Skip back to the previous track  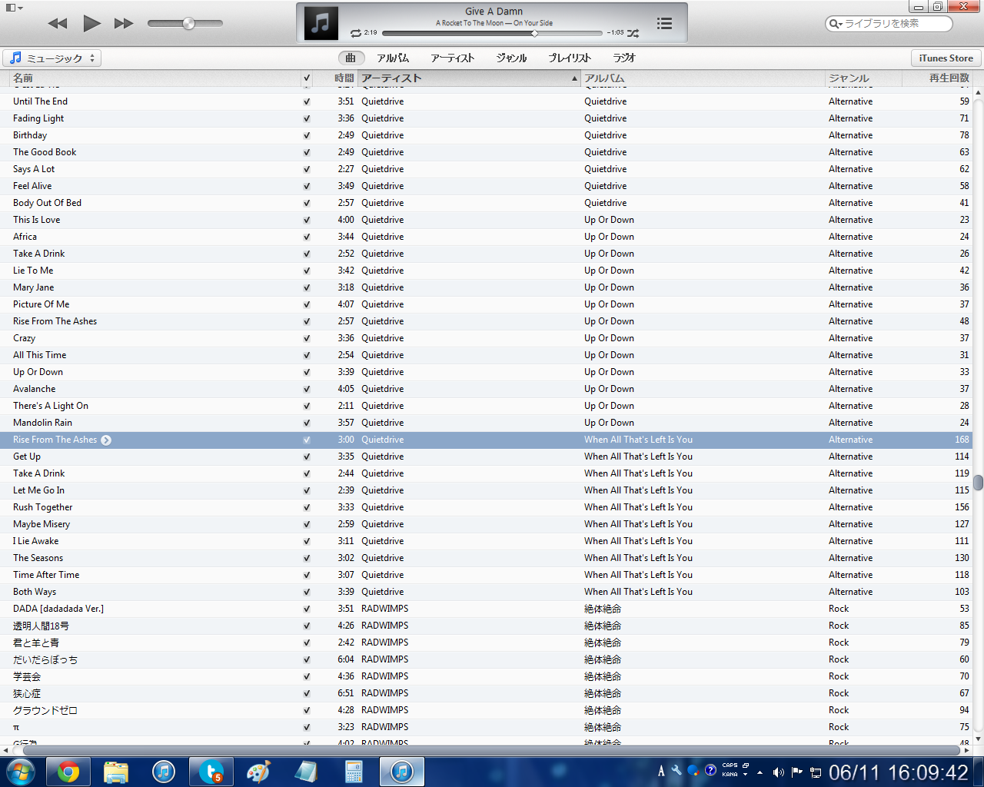58,23
